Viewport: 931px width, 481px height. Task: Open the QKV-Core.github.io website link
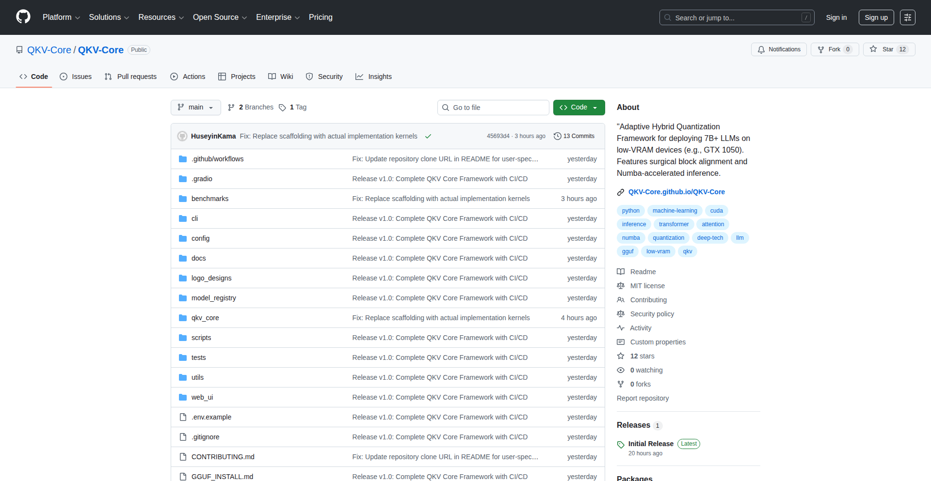[x=676, y=192]
